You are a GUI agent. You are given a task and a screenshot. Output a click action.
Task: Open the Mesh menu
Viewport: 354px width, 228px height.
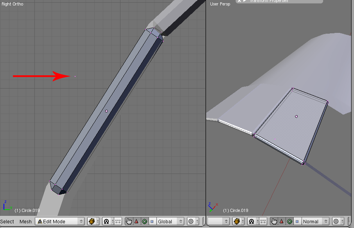coord(25,221)
